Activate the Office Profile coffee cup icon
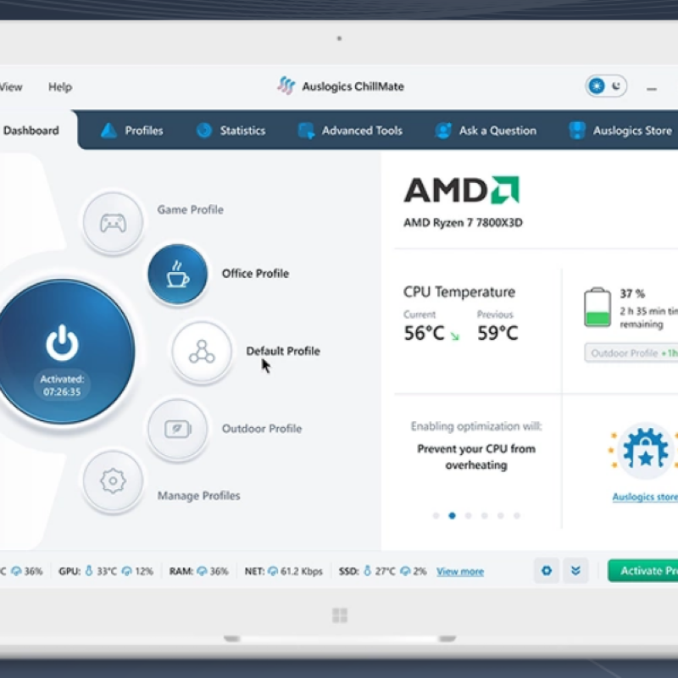The image size is (678, 678). tap(177, 274)
